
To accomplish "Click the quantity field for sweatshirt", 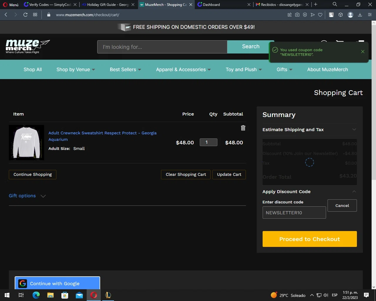I will [209, 142].
